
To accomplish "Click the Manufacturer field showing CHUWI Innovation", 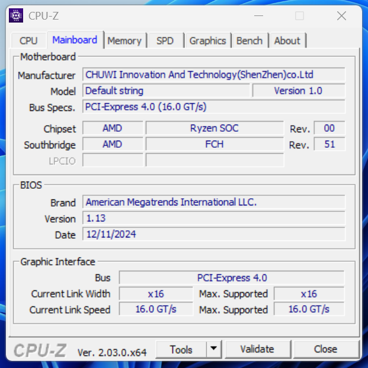I will tap(213, 75).
